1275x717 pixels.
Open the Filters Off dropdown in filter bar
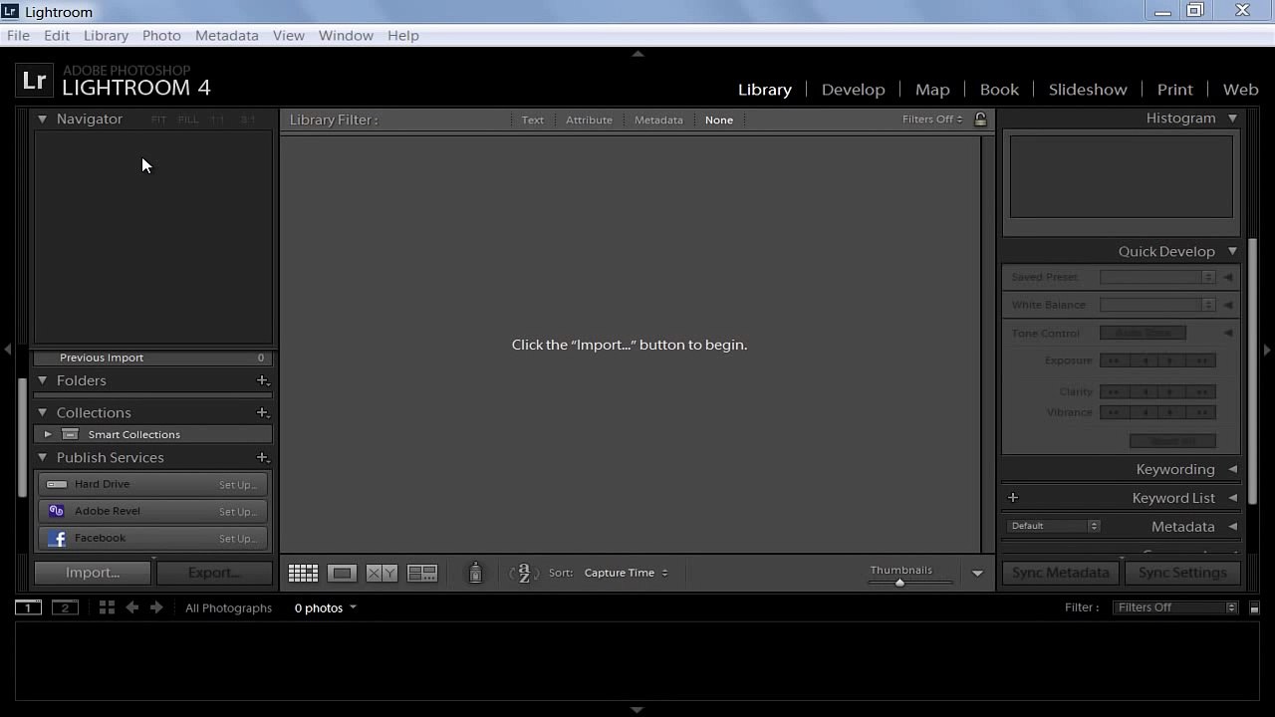point(932,119)
